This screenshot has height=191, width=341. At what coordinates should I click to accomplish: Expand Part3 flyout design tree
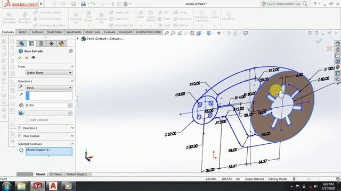78,39
